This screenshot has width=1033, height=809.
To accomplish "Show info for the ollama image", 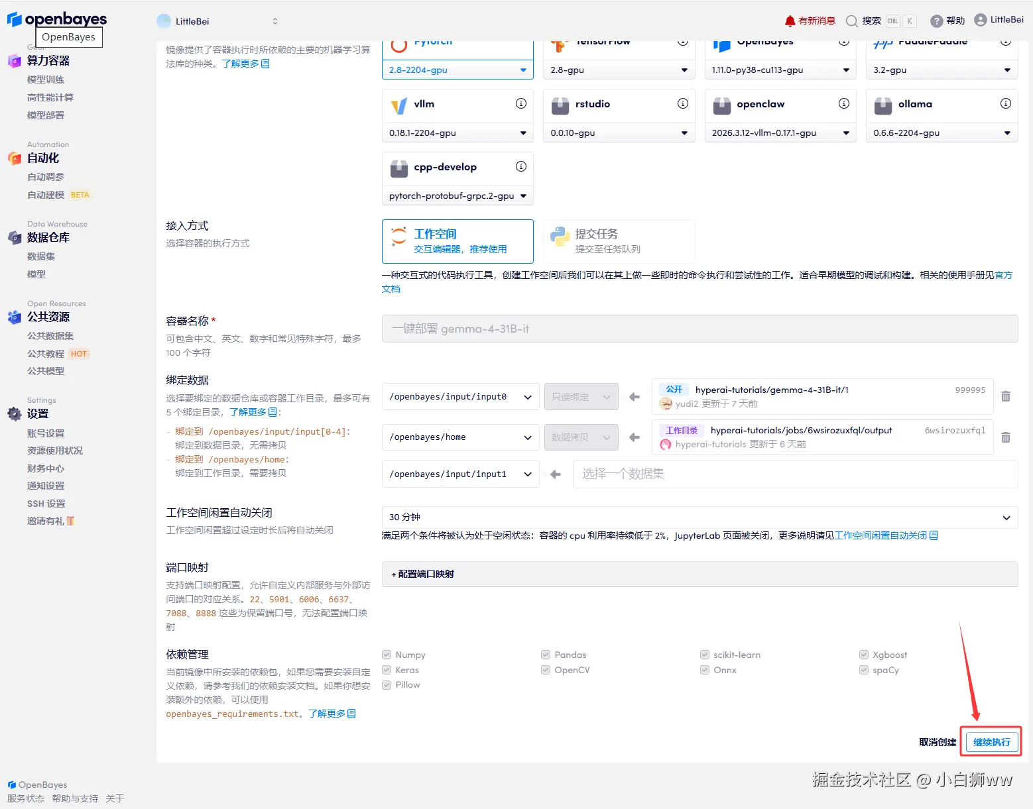I will pos(1006,103).
